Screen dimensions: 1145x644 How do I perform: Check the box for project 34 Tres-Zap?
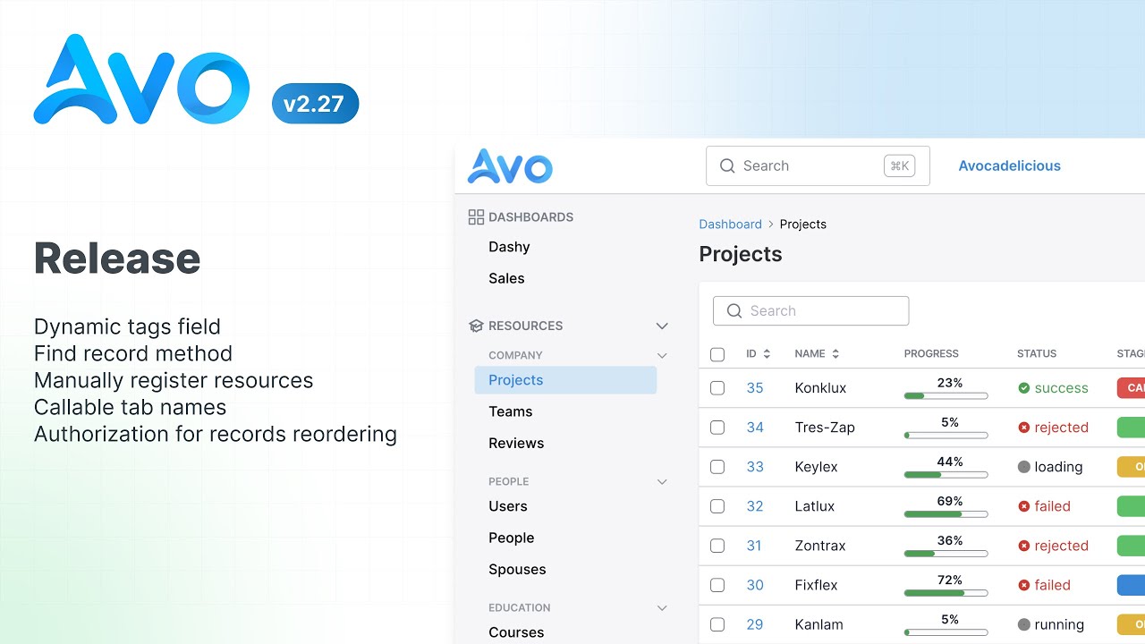[x=717, y=428]
